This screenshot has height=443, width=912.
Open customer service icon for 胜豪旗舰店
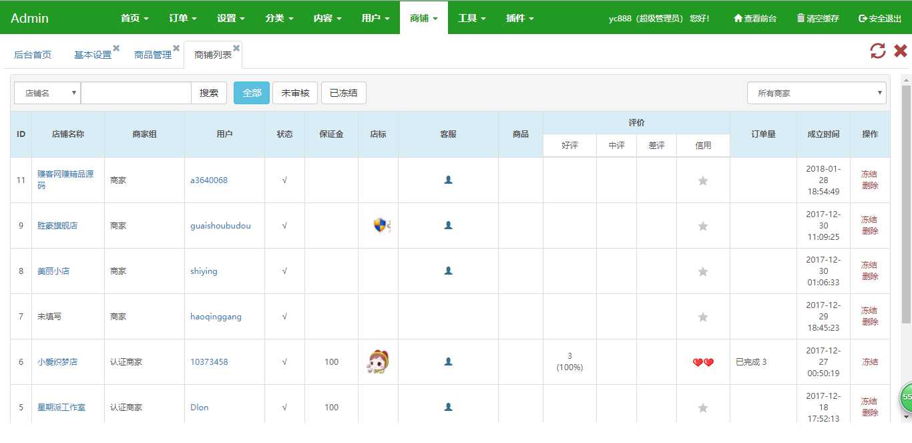click(x=449, y=225)
